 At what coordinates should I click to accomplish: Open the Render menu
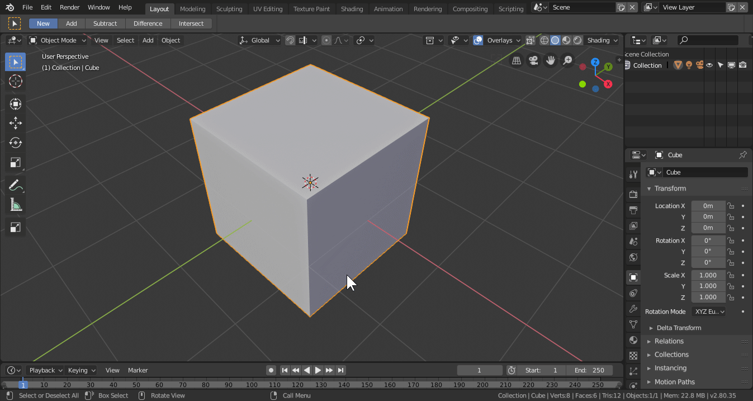click(70, 7)
